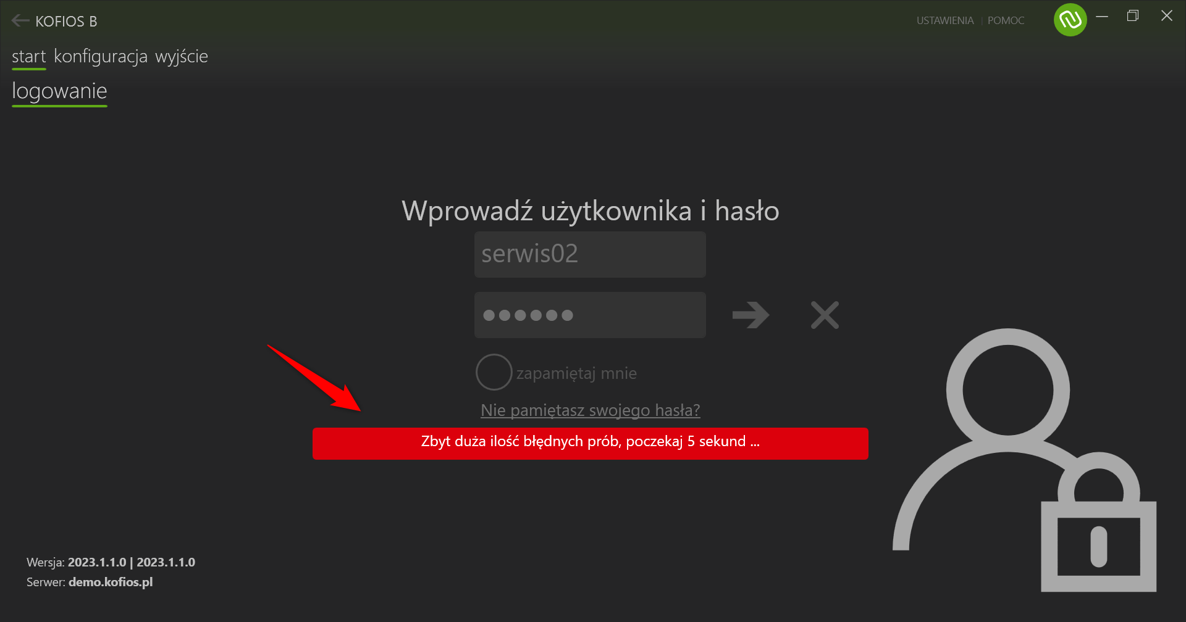Click the KOFIOS B title text
The width and height of the screenshot is (1186, 622).
(x=66, y=22)
